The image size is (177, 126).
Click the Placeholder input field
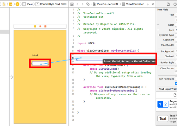point(176,45)
